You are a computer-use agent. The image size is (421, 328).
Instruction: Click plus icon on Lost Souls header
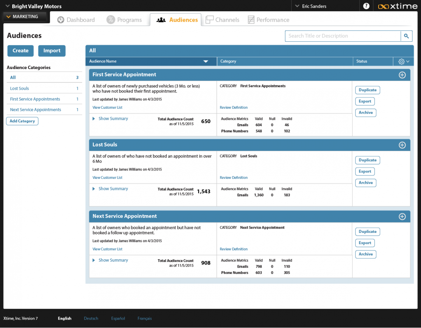coord(402,145)
